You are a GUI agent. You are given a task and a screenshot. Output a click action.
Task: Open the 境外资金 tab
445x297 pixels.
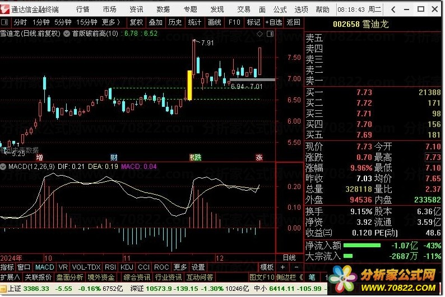click(101, 277)
